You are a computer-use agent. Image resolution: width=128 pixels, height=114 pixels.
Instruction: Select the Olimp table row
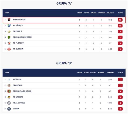[x=64, y=109]
